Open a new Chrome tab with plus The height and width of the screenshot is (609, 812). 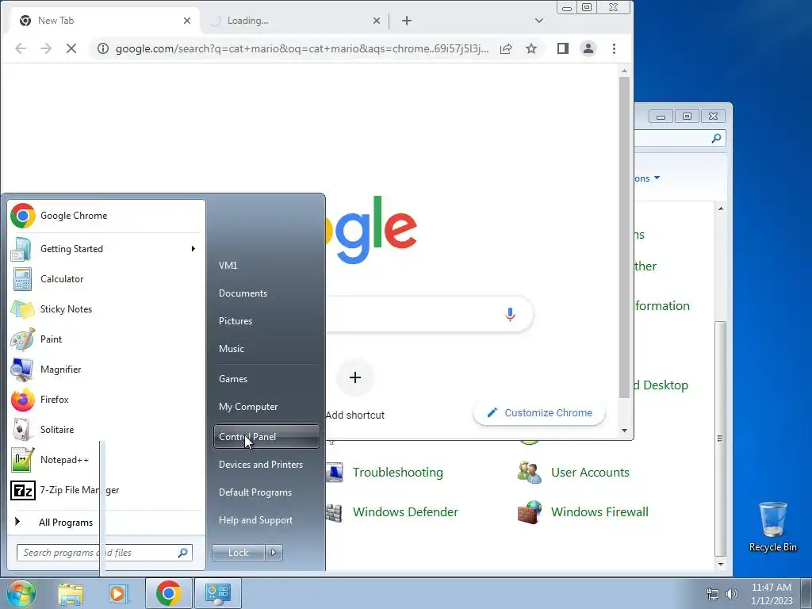click(x=407, y=21)
